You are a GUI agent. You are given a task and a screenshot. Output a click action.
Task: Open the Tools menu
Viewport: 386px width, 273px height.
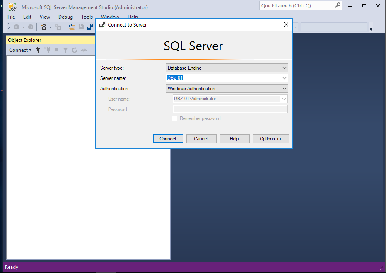click(x=87, y=17)
